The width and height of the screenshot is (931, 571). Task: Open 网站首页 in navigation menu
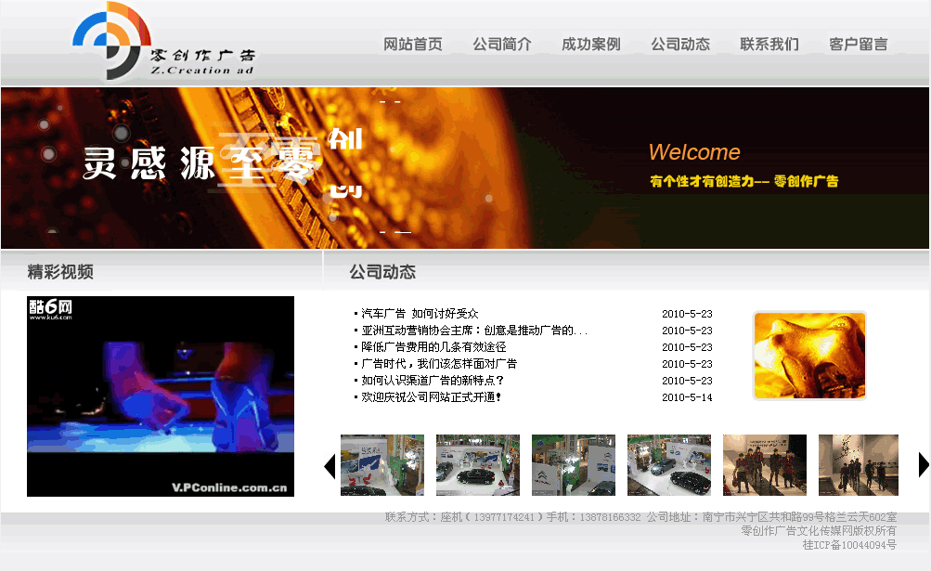(x=413, y=44)
